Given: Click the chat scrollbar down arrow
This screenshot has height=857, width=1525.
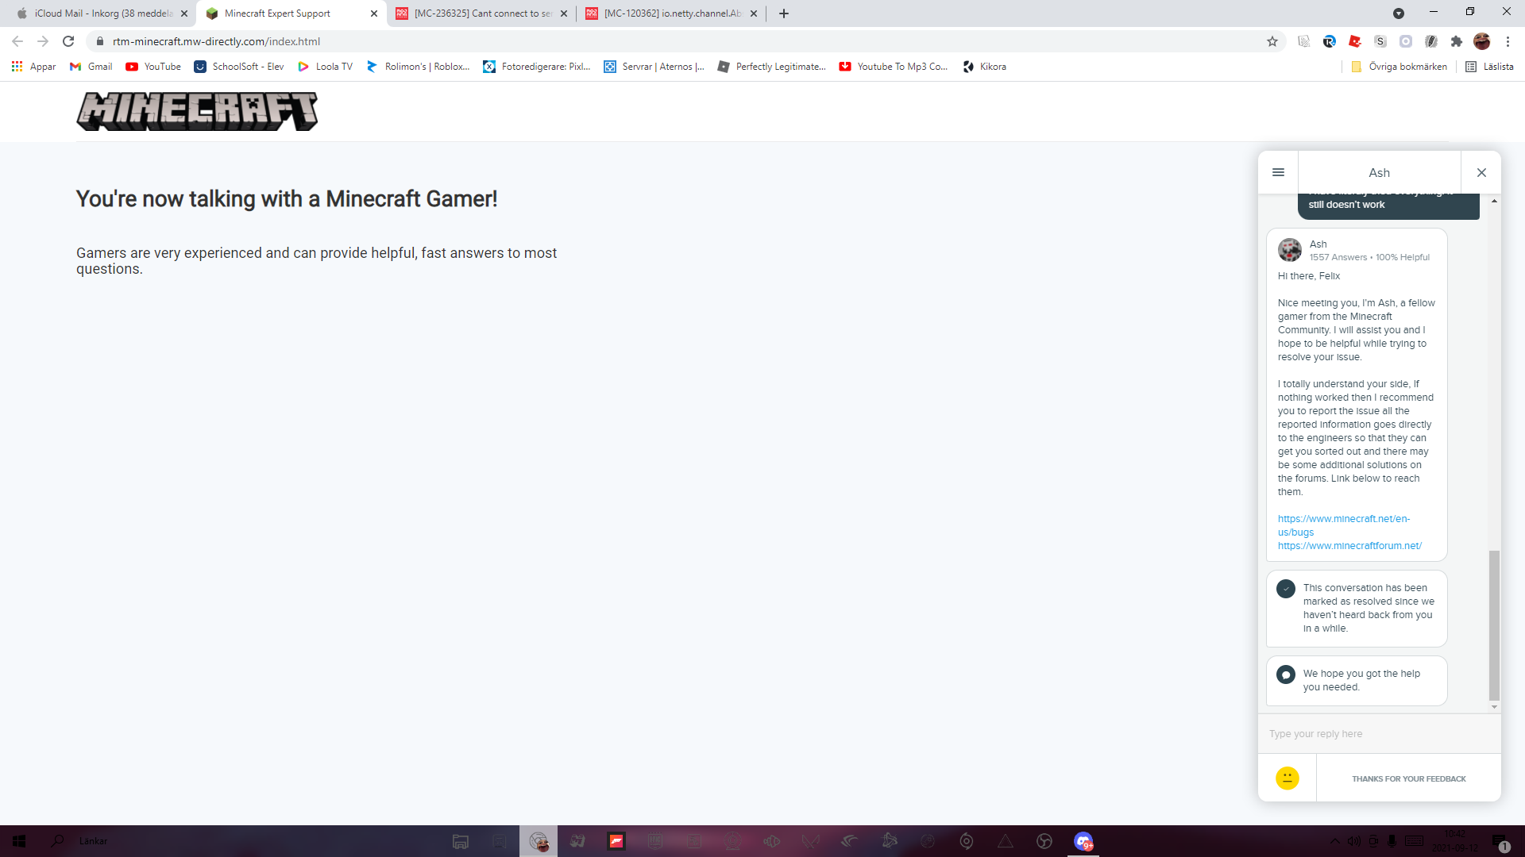Looking at the screenshot, I should [x=1494, y=707].
